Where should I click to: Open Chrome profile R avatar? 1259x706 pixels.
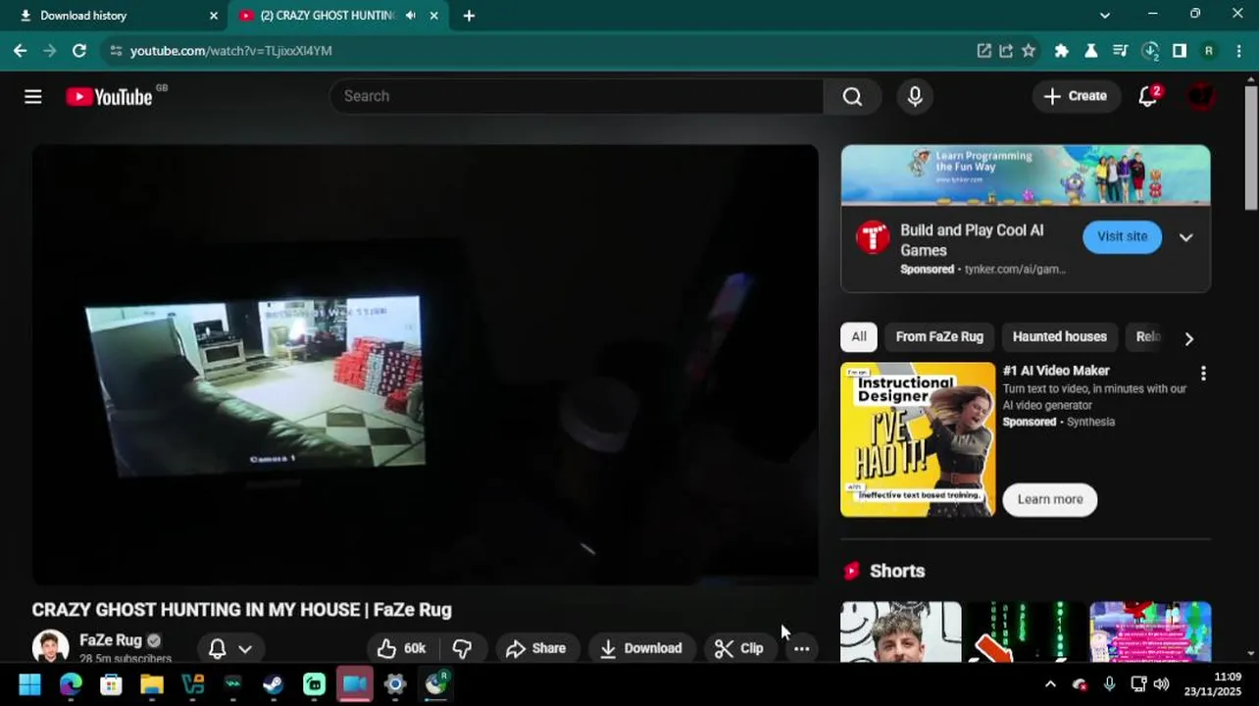pos(1209,50)
